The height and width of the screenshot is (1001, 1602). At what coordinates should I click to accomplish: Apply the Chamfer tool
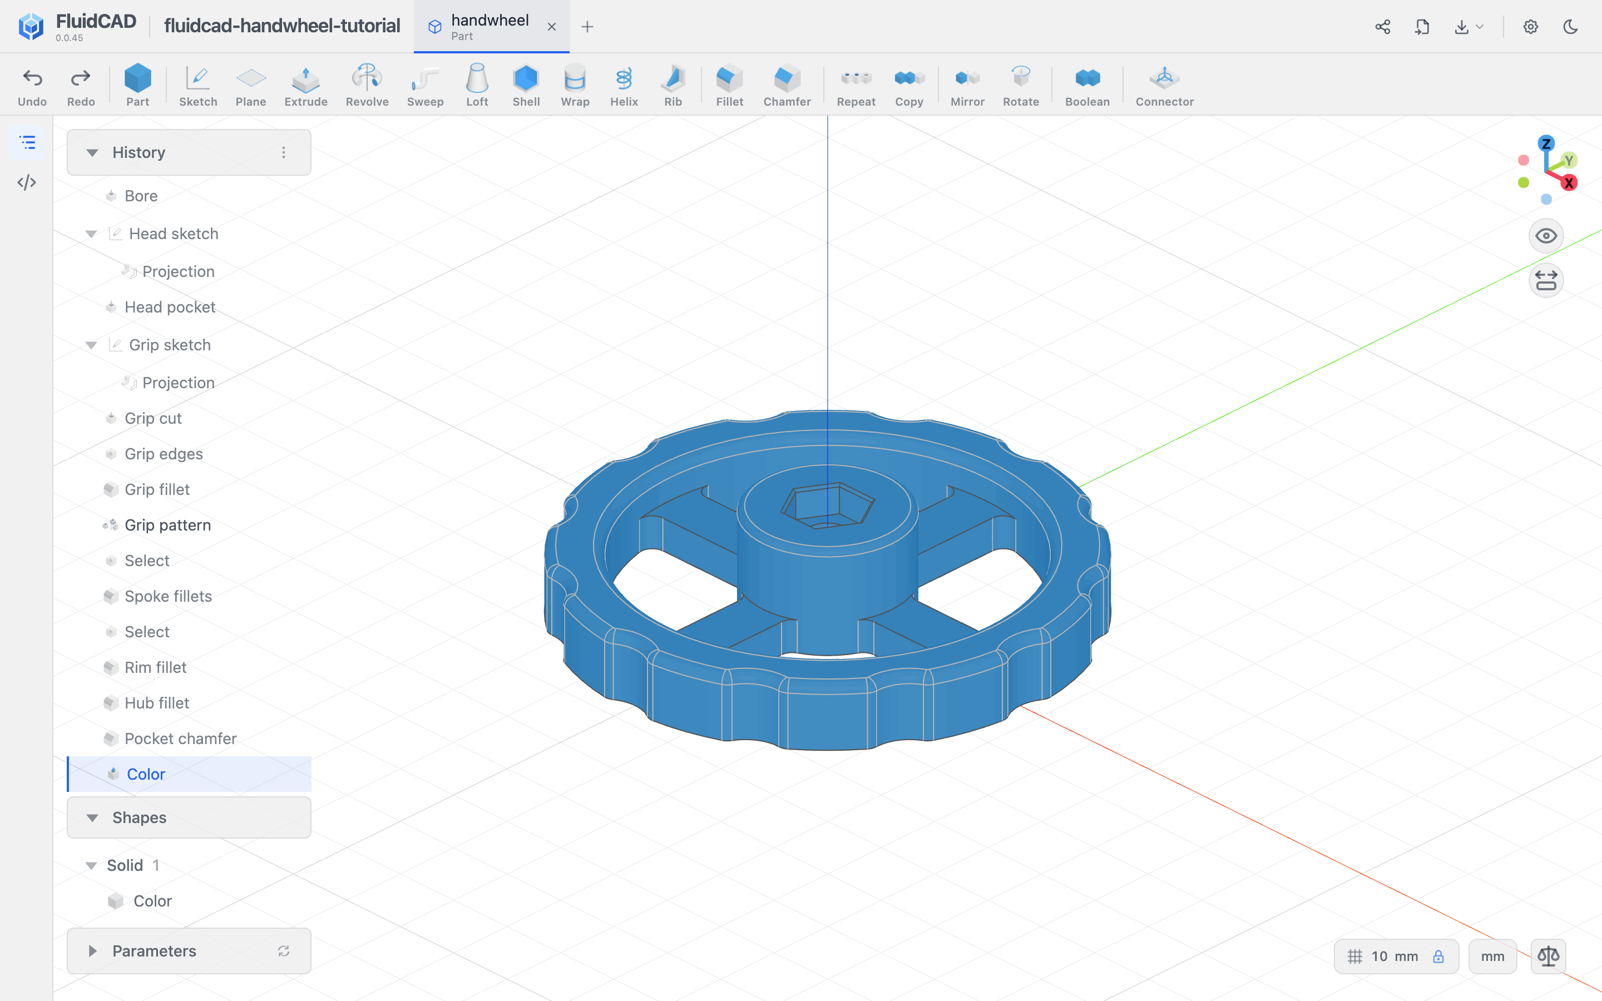787,86
